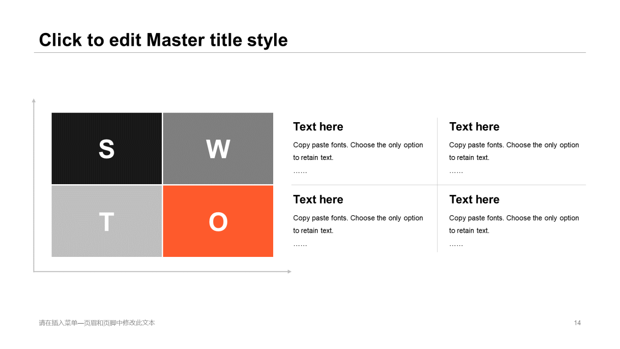Click the dark gray W quadrant box
The image size is (620, 349).
pyautogui.click(x=218, y=148)
